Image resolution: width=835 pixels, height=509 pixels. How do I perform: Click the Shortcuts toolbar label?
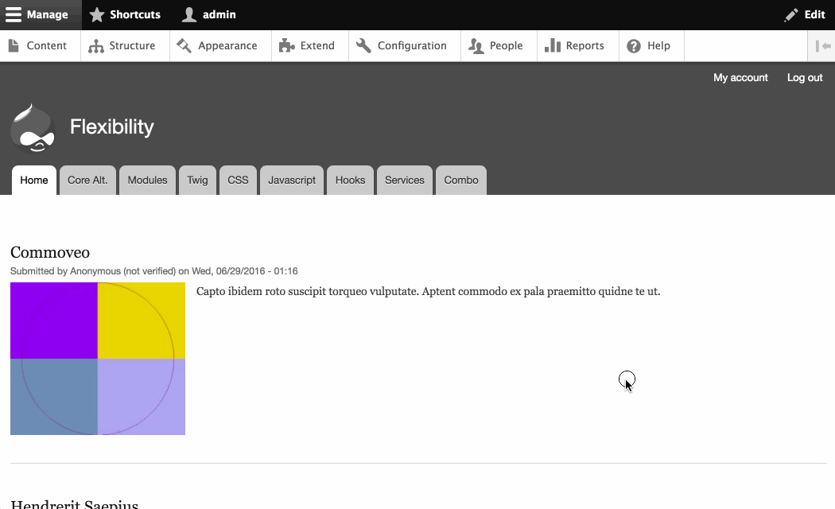tap(135, 14)
